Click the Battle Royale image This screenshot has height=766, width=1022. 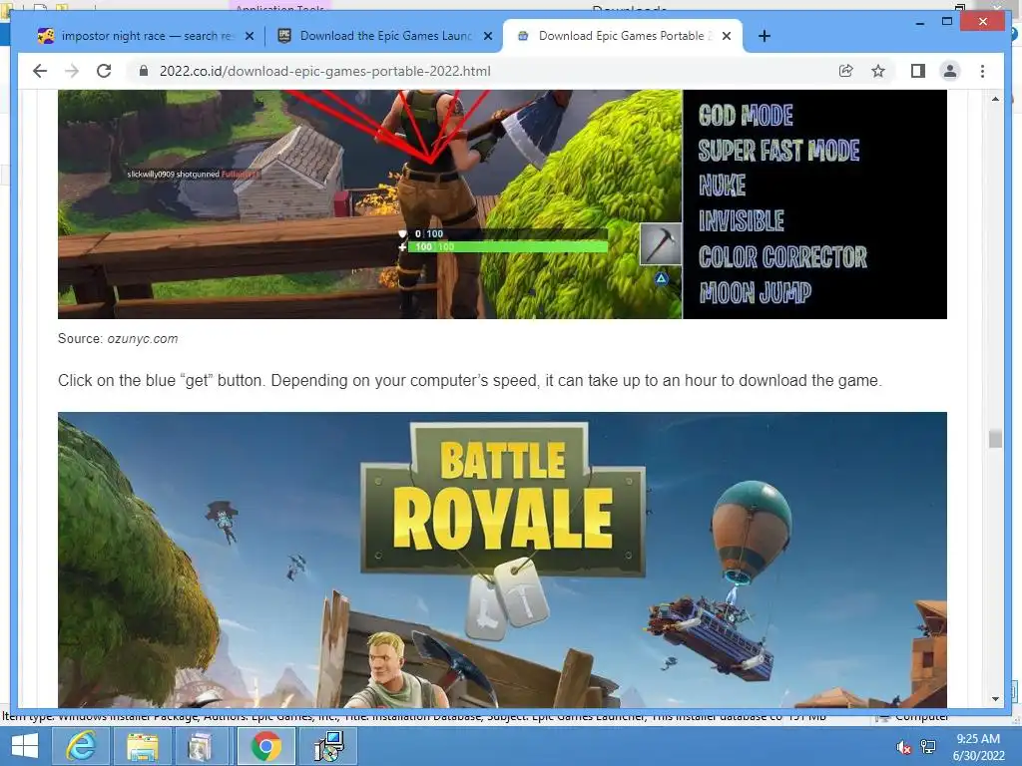click(x=502, y=560)
